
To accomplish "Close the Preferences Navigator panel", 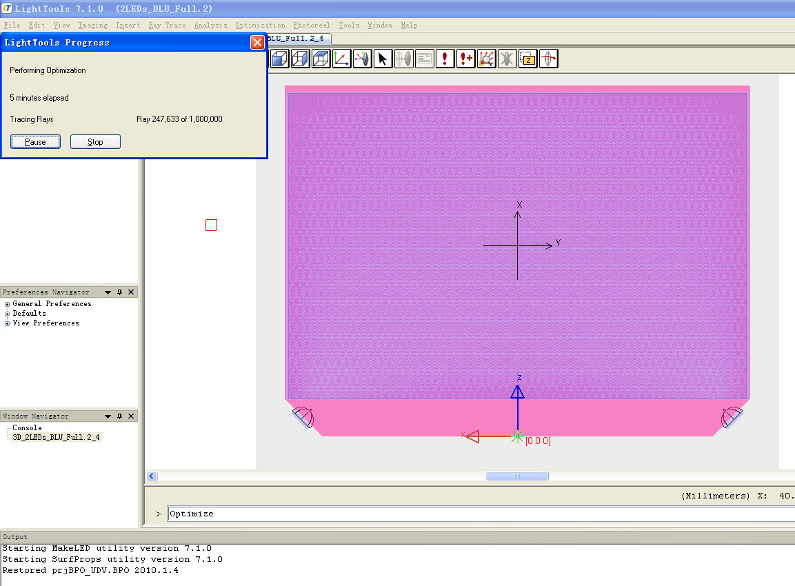I will coord(131,292).
